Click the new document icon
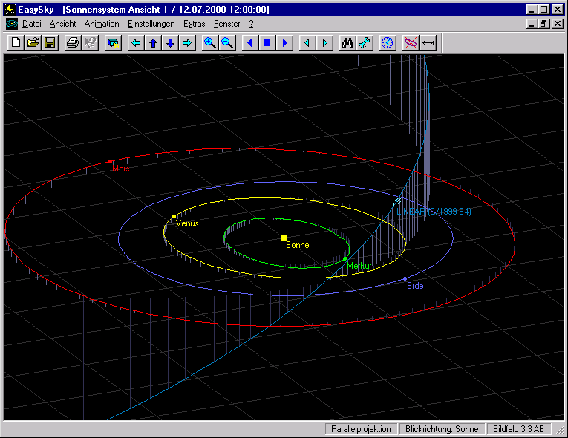Viewport: 568px width, 438px height. (x=16, y=43)
